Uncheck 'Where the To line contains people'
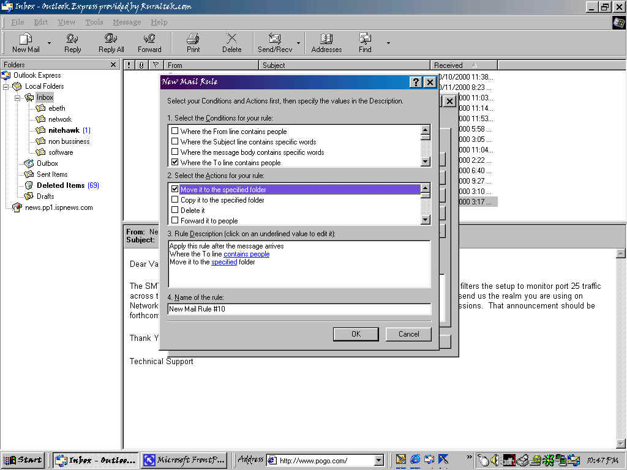Screen dimensions: 627x470 tap(175, 162)
